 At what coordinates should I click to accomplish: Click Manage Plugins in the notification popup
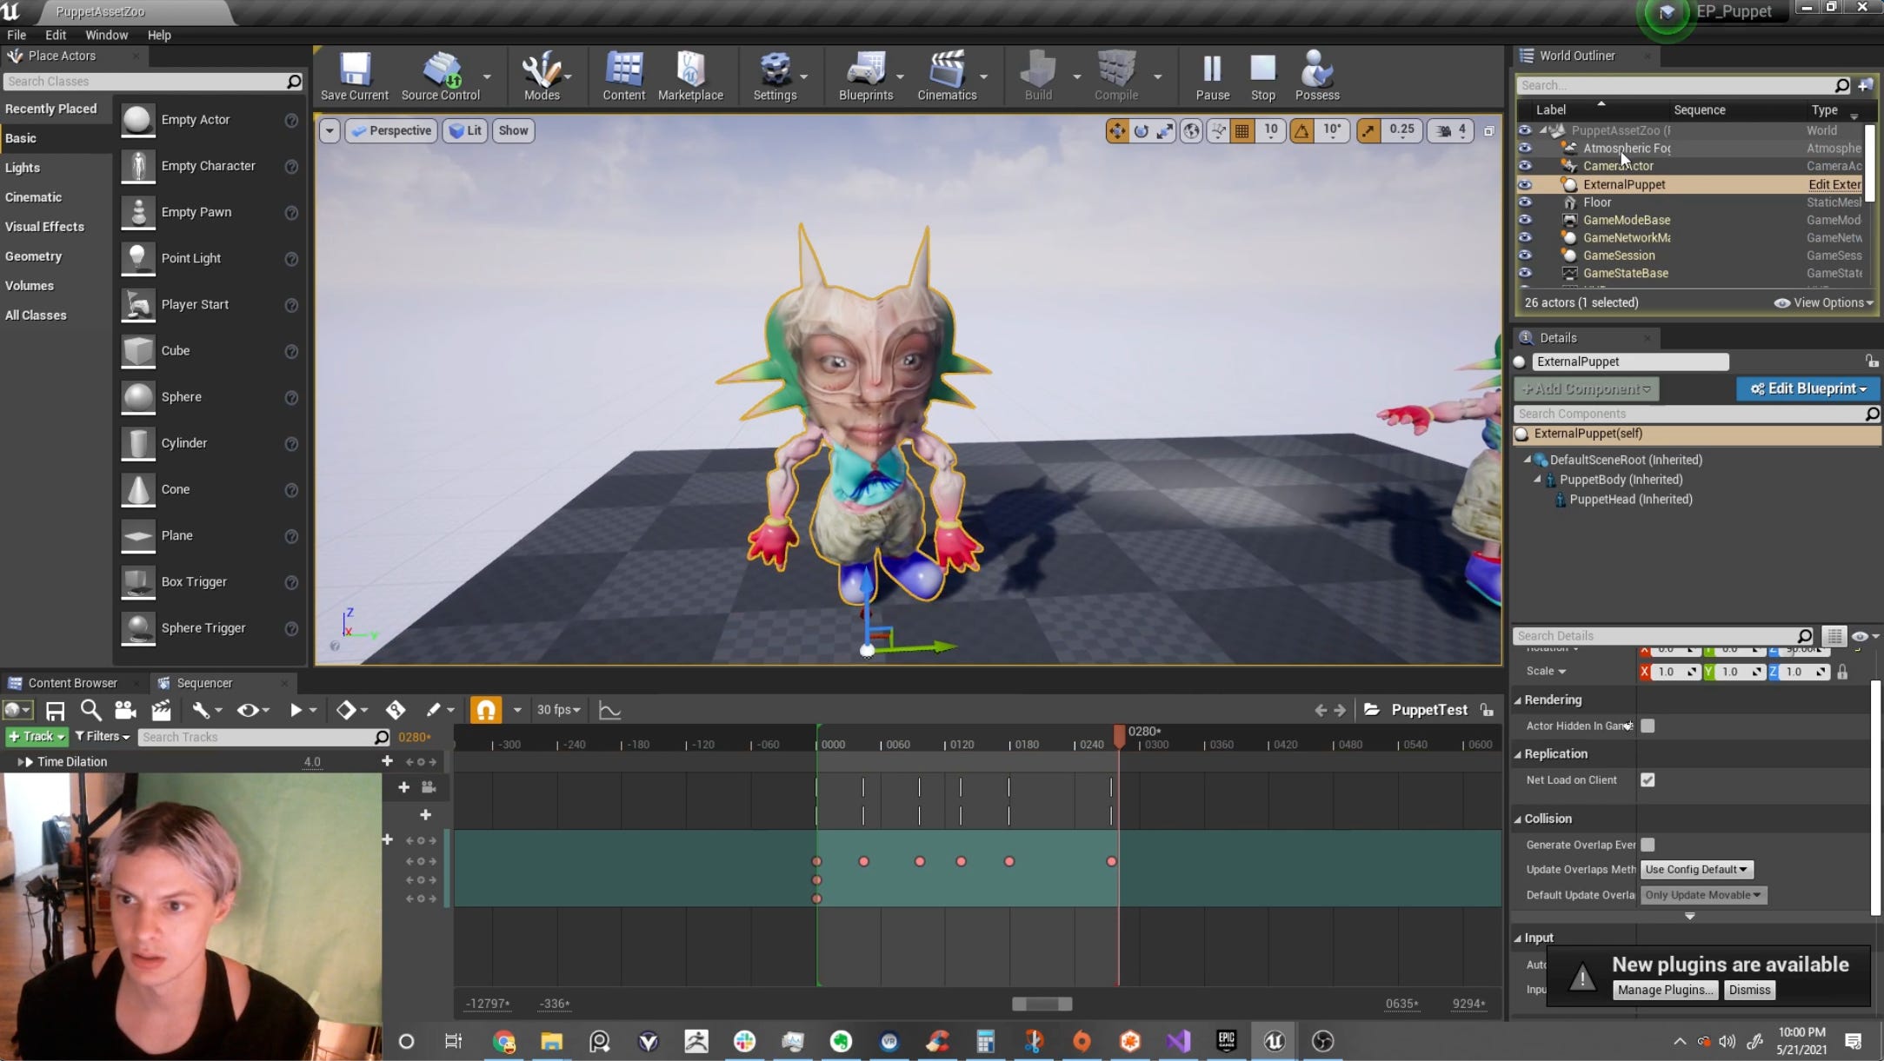point(1665,990)
